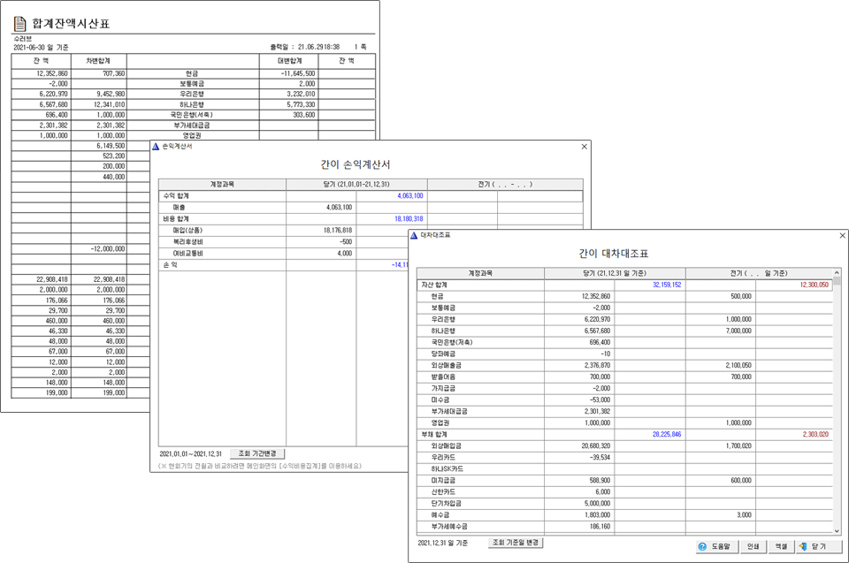Select 수익 합계 row in 손익계산서
Viewport: 849px width, 563px height.
(371, 196)
